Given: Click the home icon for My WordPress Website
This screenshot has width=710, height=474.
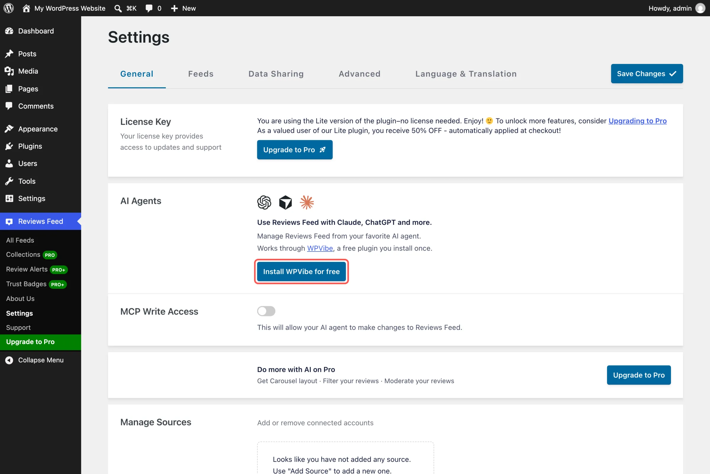Looking at the screenshot, I should [x=26, y=8].
